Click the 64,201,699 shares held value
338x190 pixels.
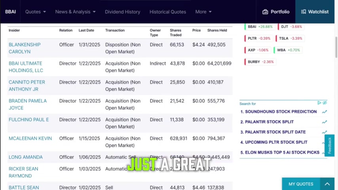point(219,63)
